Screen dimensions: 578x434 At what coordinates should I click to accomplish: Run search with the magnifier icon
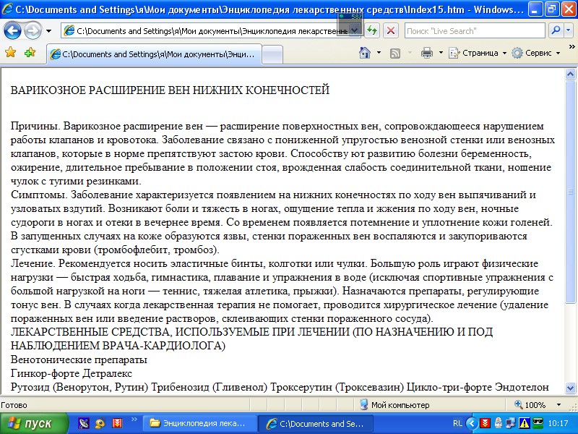click(555, 30)
